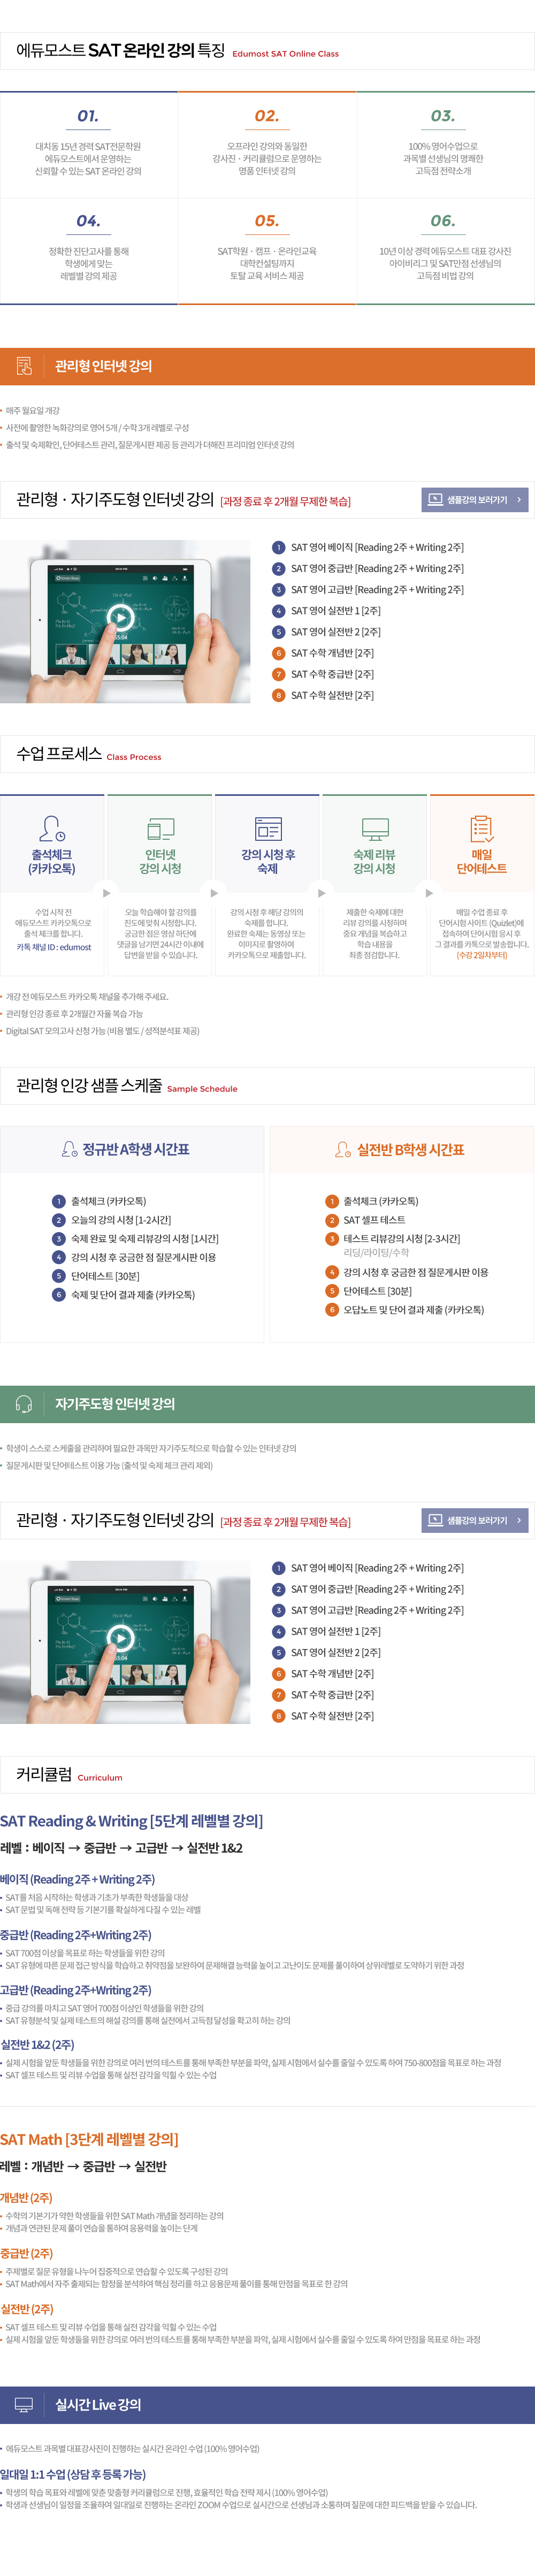The width and height of the screenshot is (535, 2576).
Task: Click 카톡 채널 ID : edumost text
Action: [54, 947]
